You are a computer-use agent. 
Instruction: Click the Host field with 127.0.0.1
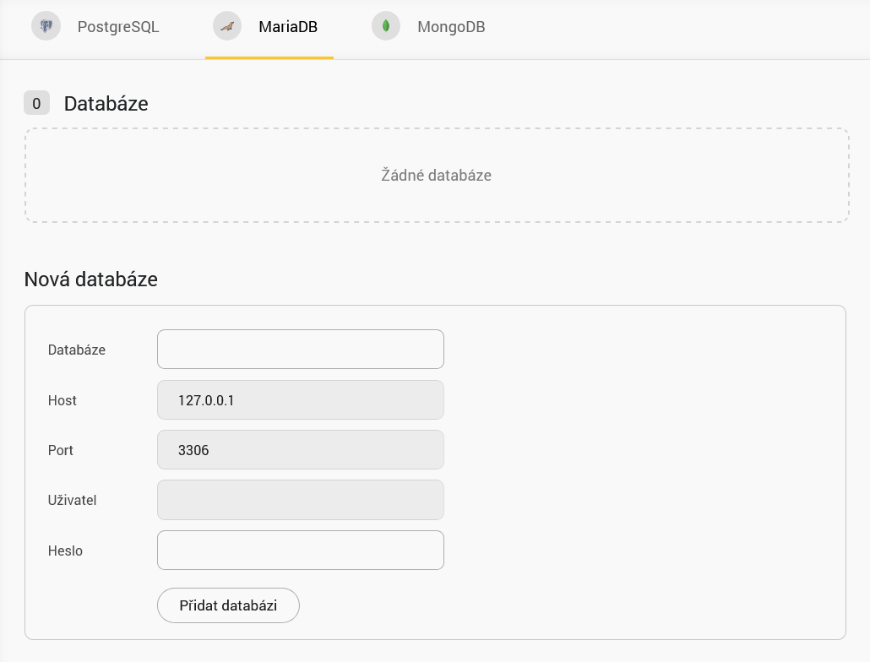pos(301,399)
